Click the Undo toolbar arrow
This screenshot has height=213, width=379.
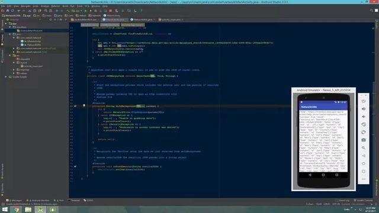[x=18, y=11]
